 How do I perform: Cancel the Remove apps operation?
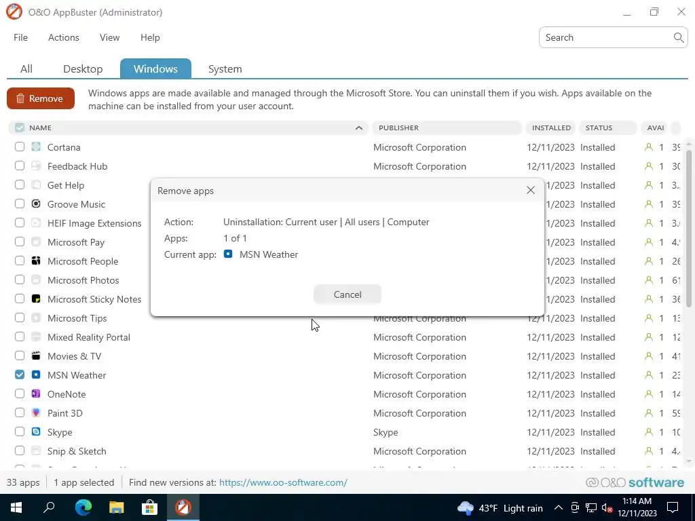347,294
